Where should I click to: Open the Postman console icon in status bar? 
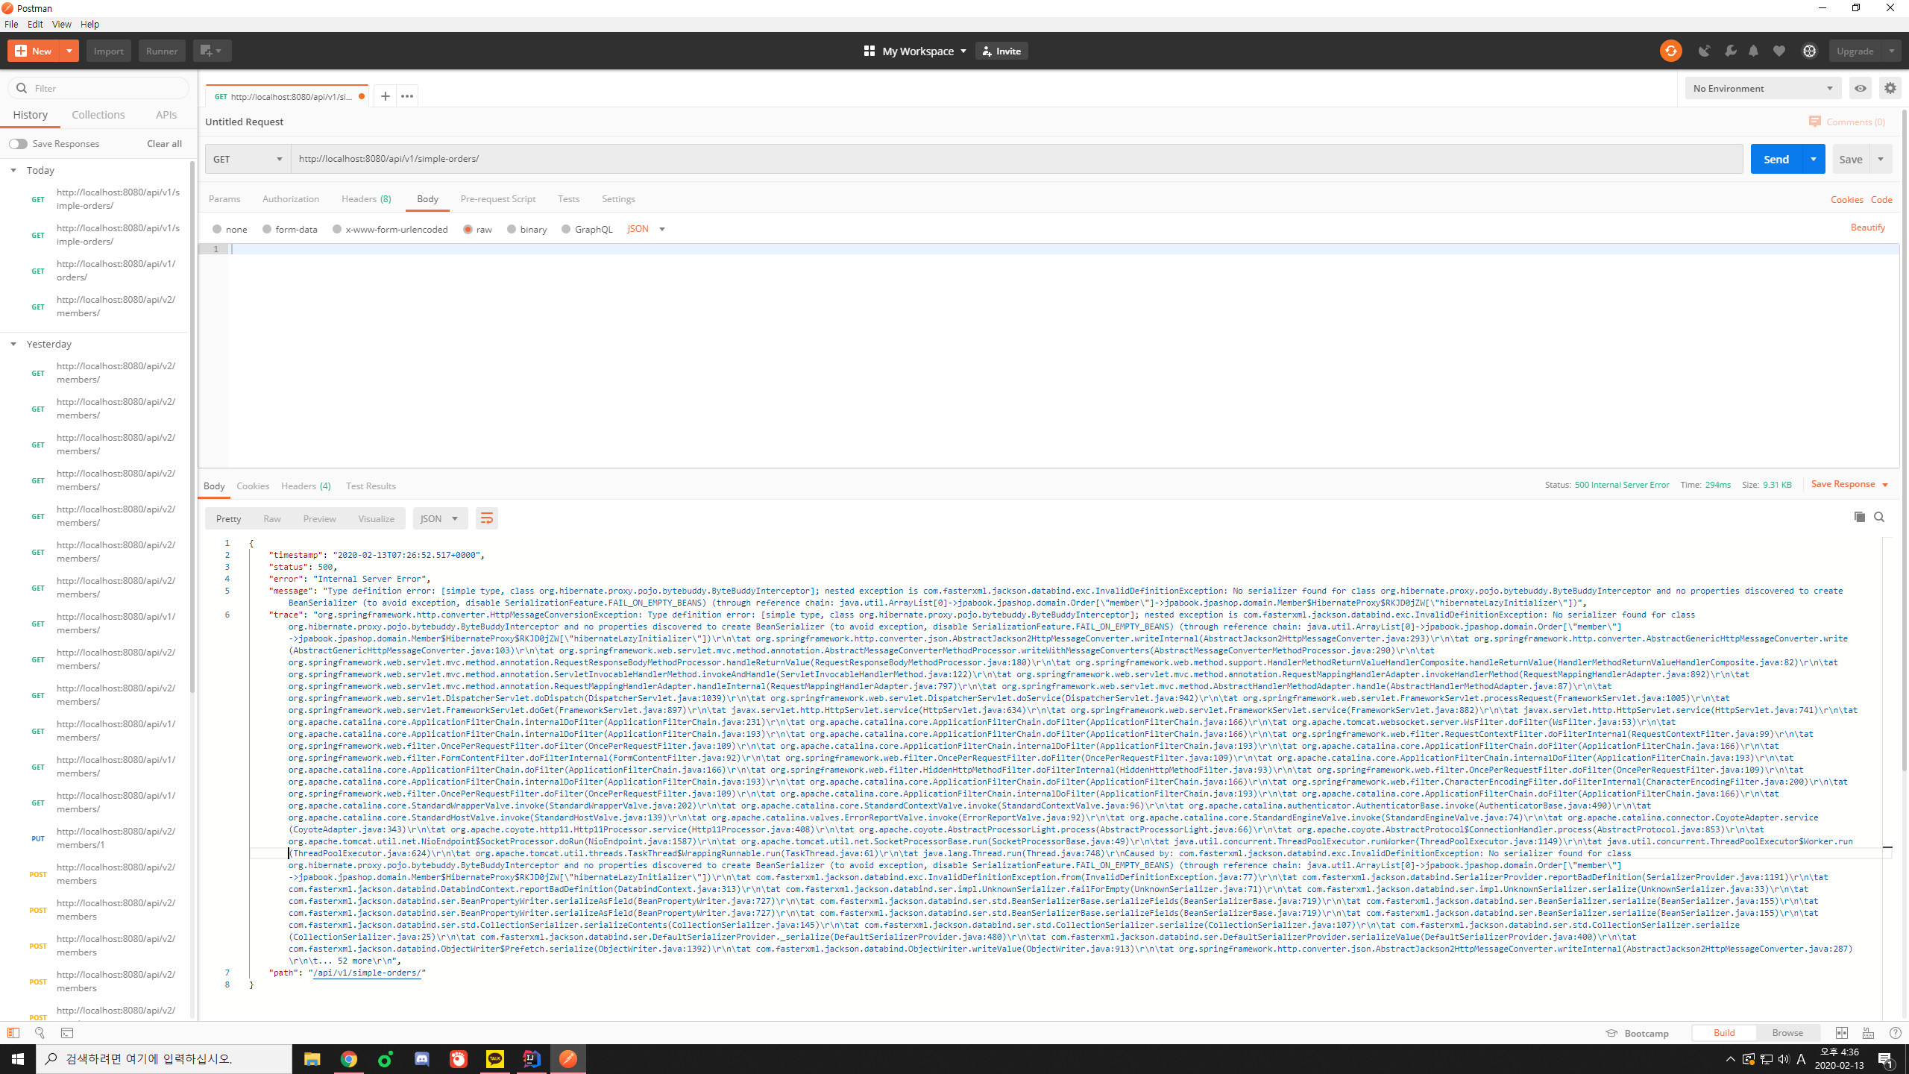pyautogui.click(x=67, y=1033)
